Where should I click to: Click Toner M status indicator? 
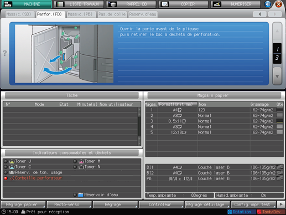point(75,161)
